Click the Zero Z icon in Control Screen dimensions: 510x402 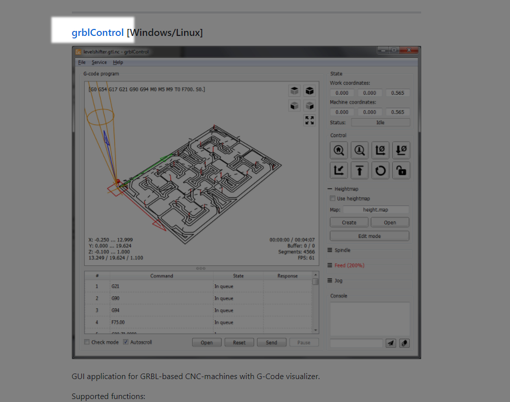point(401,150)
